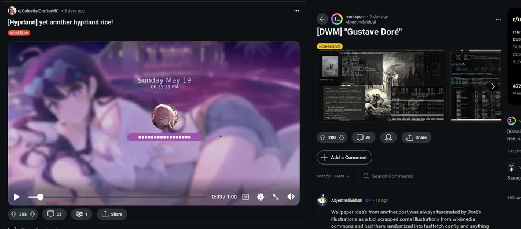The image size is (521, 229).
Task: Share the hyprland rice post
Action: (x=112, y=214)
